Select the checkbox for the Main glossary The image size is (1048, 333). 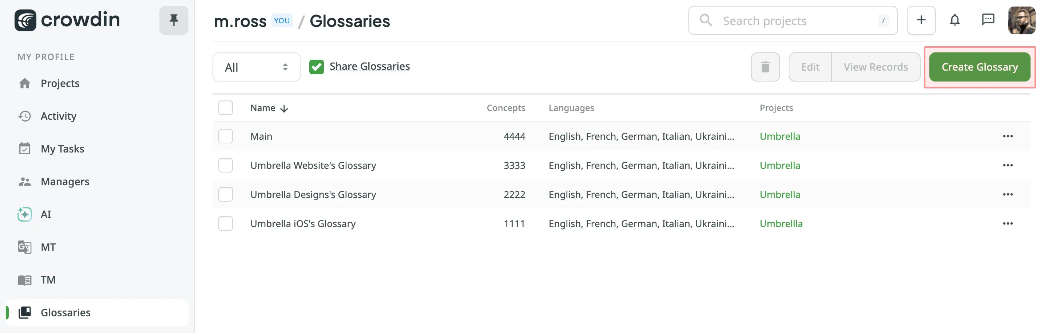point(226,136)
